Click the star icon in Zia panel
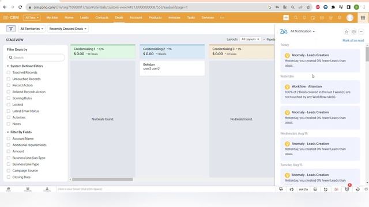 347,32
